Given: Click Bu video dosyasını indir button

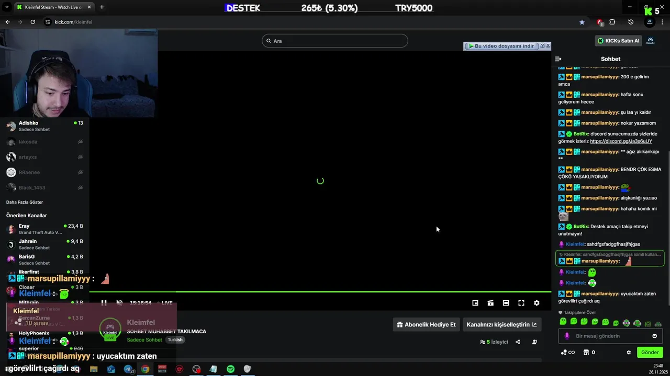Looking at the screenshot, I should coord(501,46).
